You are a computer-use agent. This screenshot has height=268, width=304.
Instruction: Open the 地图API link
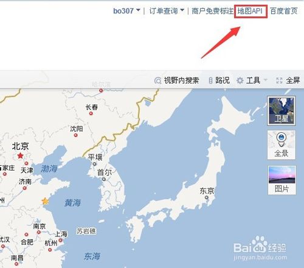(x=250, y=11)
